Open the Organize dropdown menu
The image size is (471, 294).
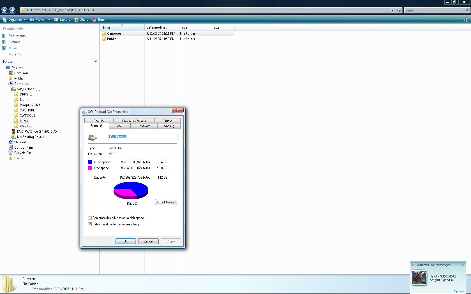(x=15, y=20)
